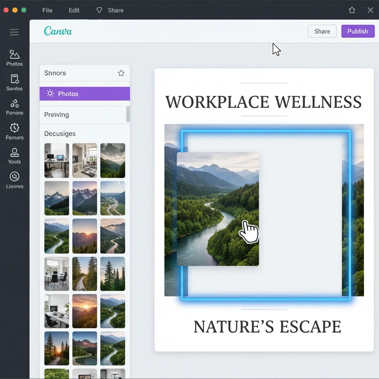This screenshot has width=379, height=379.
Task: Open the Sanrles sidebar icon
Action: click(x=14, y=83)
